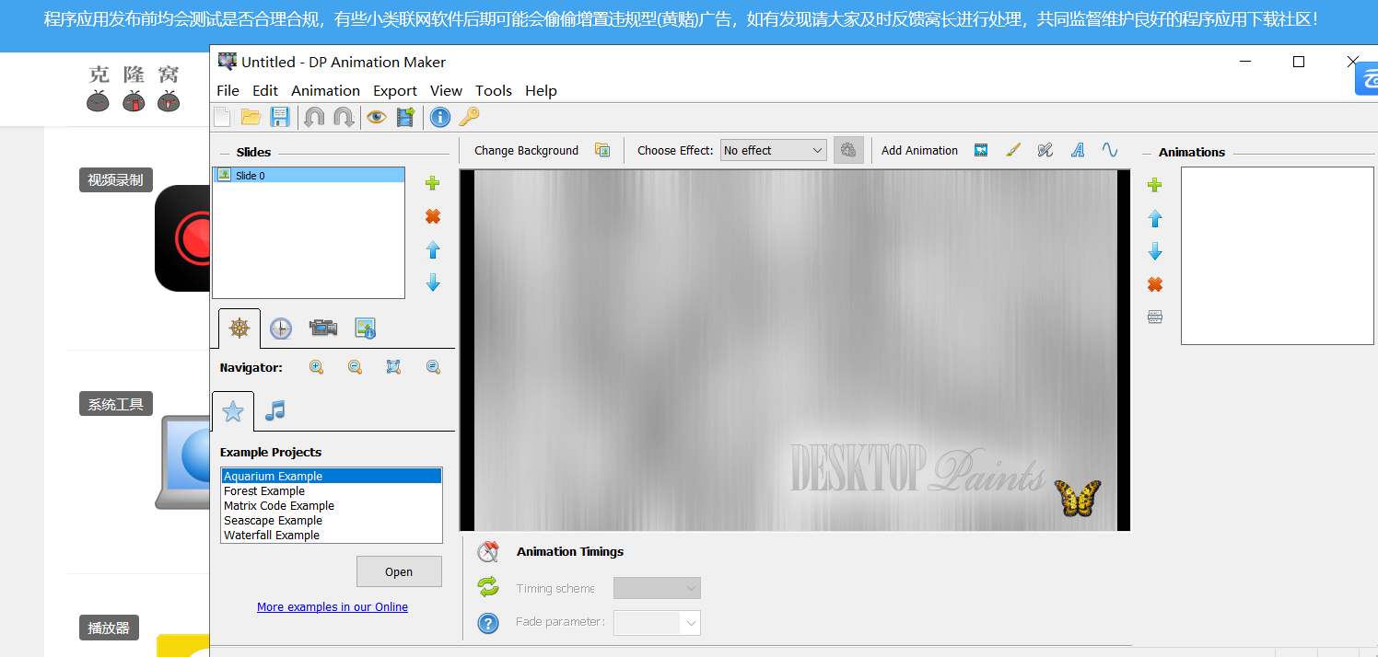This screenshot has width=1378, height=657.
Task: Save the project with the floppy disk icon
Action: (280, 117)
